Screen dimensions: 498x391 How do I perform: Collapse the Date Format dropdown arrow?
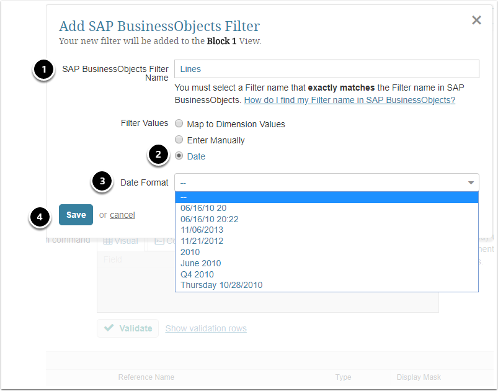point(471,182)
